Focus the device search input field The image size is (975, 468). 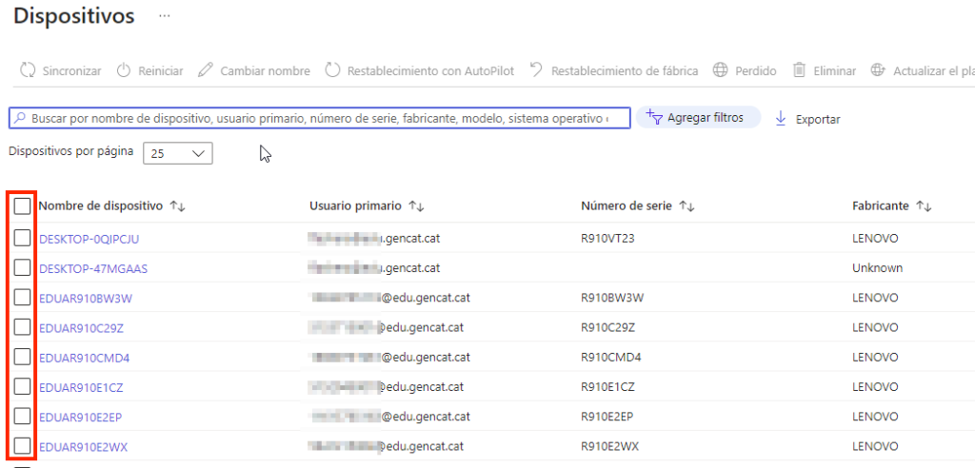pyautogui.click(x=320, y=117)
